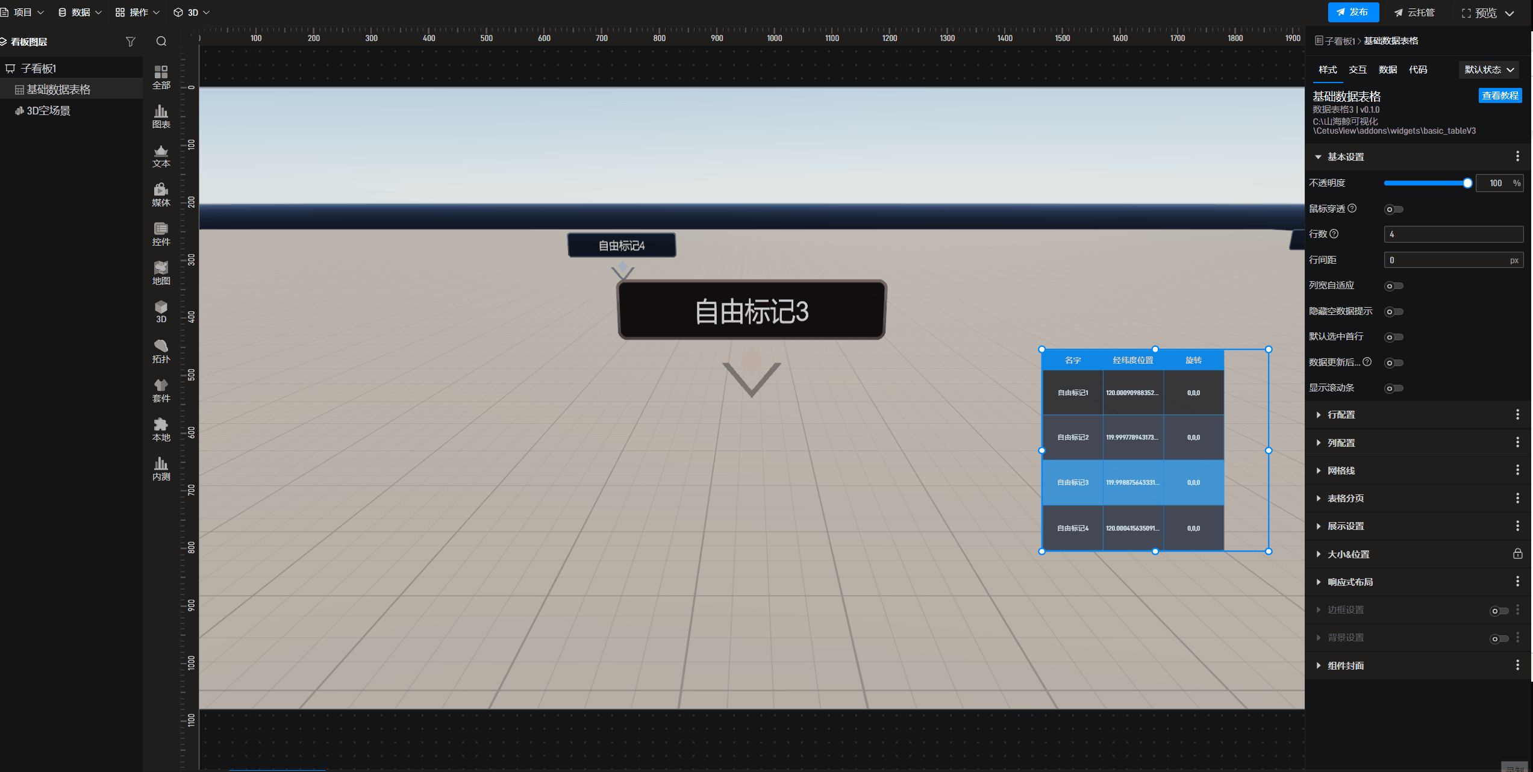This screenshot has height=772, width=1533.
Task: Click the lock icon beside 大小&位置
Action: 1517,553
